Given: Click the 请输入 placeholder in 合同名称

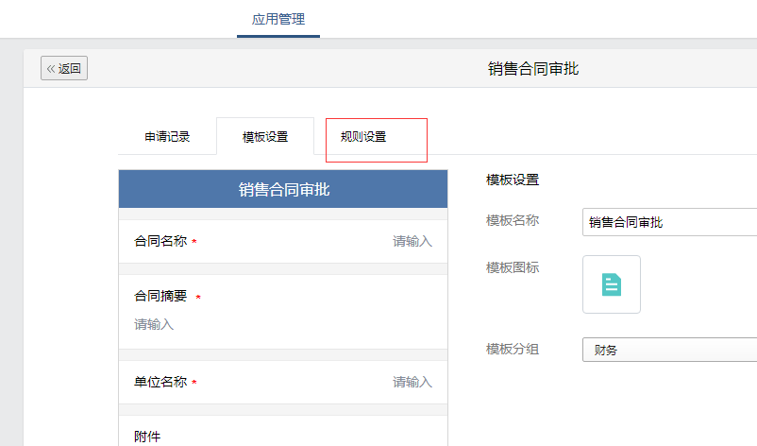Looking at the screenshot, I should (412, 241).
